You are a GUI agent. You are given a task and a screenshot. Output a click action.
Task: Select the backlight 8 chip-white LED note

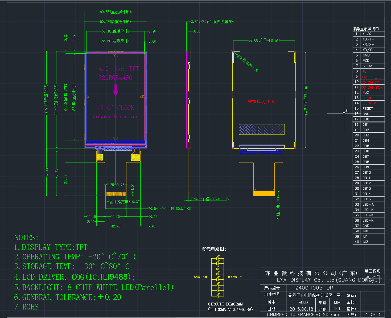(94, 287)
